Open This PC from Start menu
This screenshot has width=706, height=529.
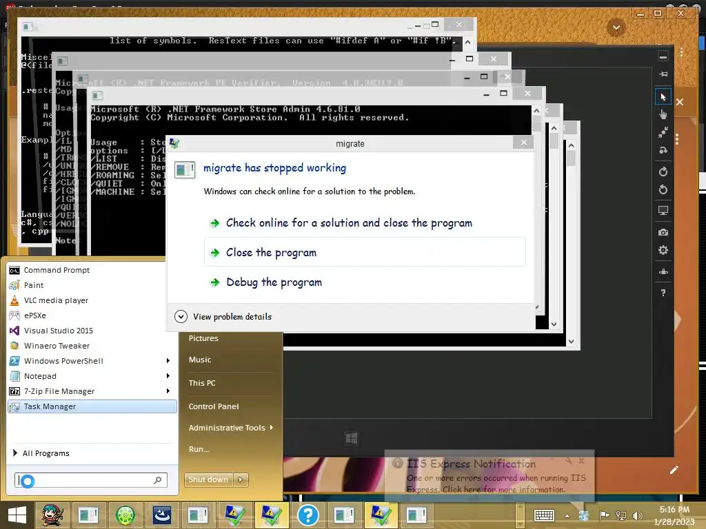click(x=202, y=383)
